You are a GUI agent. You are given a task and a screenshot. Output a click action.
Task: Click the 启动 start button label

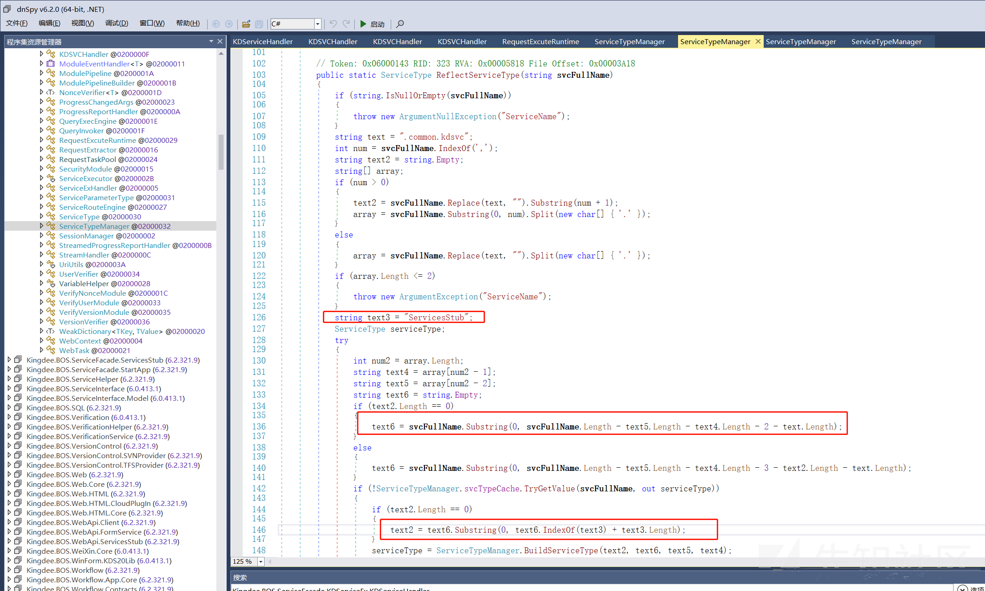coord(378,24)
